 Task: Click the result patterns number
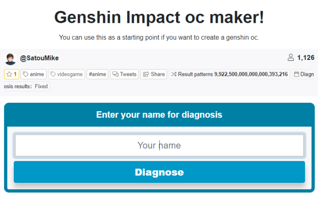click(251, 74)
